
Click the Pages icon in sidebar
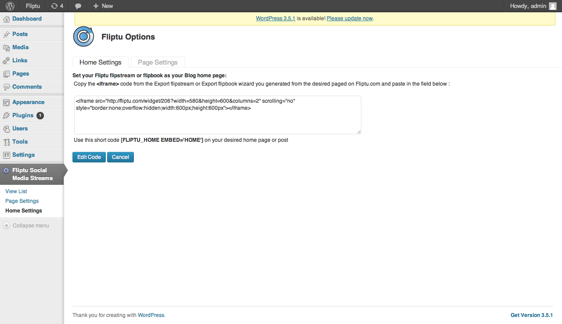pyautogui.click(x=7, y=74)
